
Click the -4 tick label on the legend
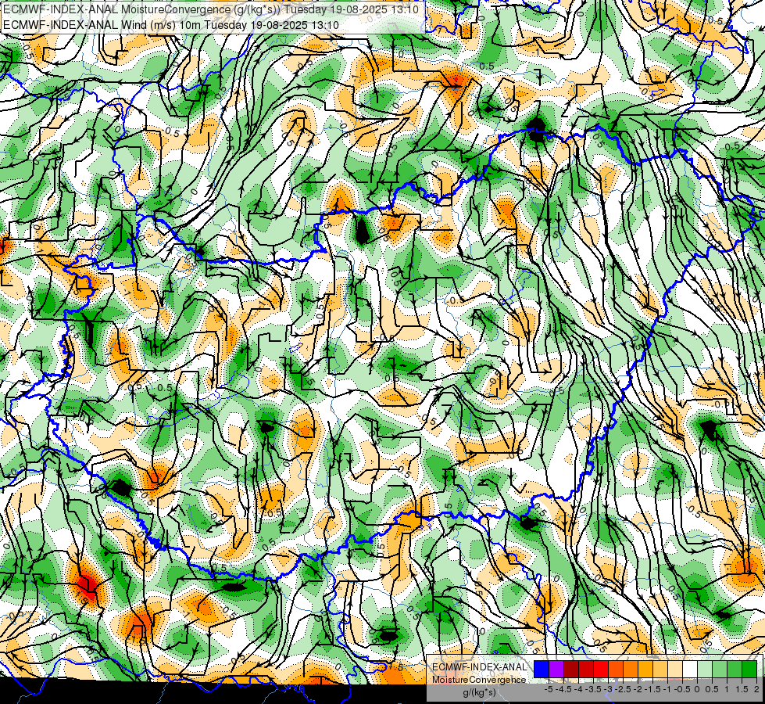578,689
